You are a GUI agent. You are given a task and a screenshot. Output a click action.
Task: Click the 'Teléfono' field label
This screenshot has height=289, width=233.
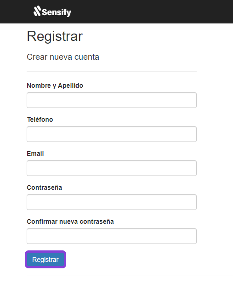(x=40, y=119)
